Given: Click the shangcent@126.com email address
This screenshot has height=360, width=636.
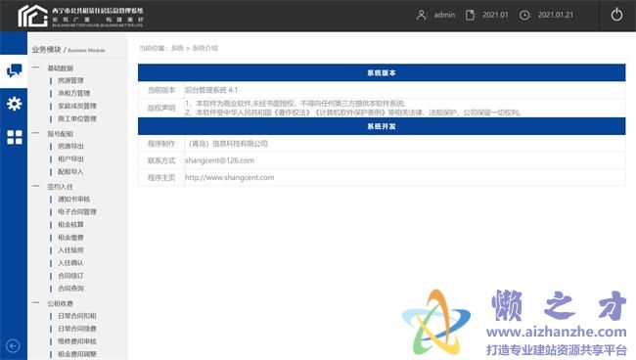Looking at the screenshot, I should tap(219, 160).
